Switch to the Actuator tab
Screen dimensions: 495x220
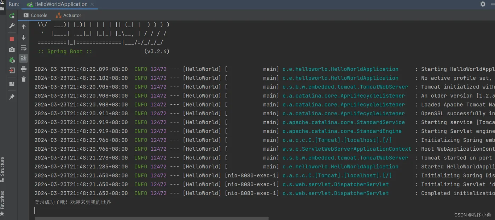tap(68, 15)
